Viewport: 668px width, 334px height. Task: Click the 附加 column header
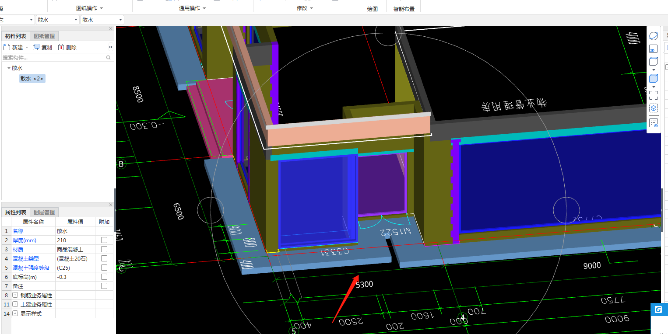tap(104, 222)
